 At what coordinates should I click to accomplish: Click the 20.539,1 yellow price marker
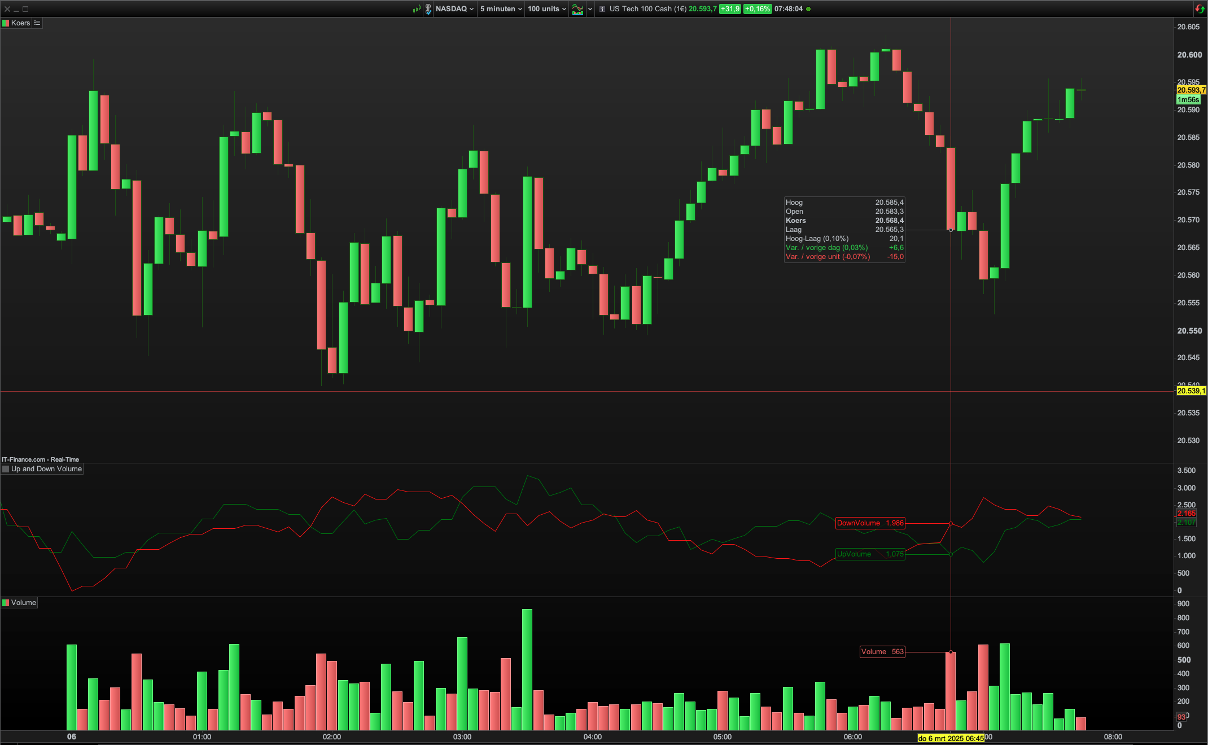1191,391
